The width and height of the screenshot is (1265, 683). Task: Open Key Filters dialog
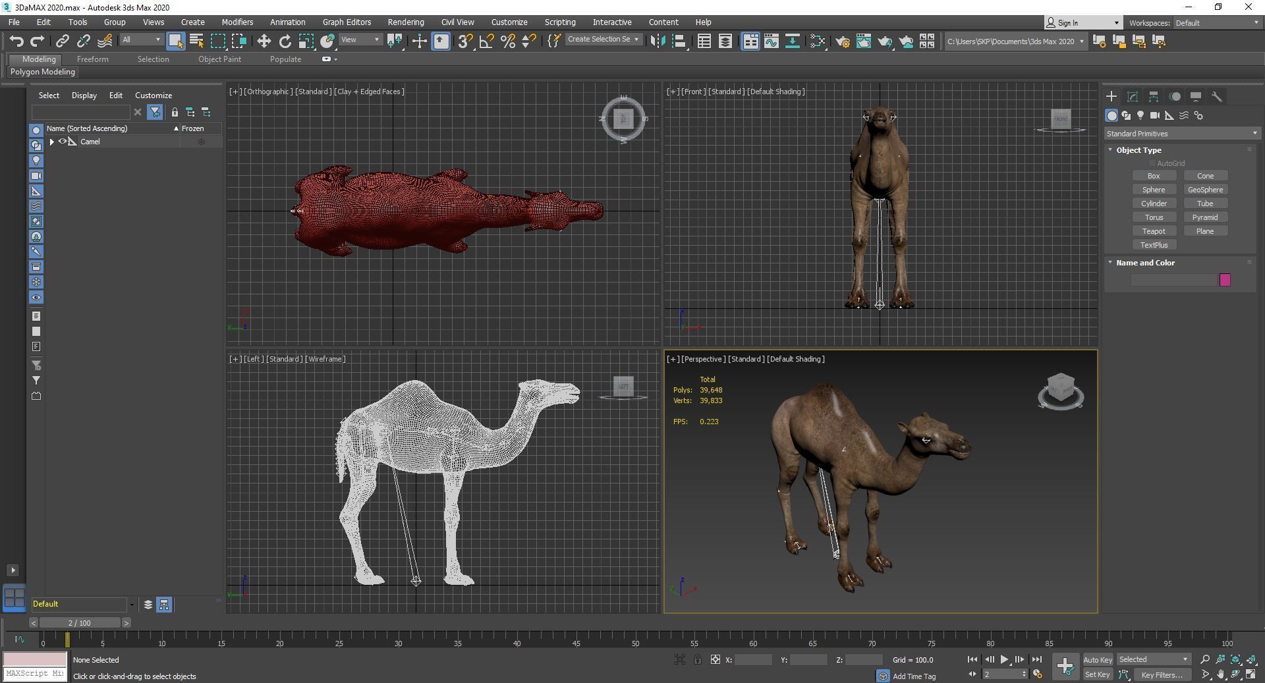click(x=1162, y=674)
